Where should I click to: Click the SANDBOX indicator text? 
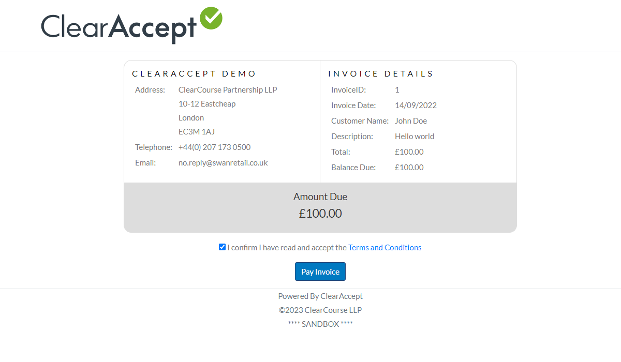320,324
